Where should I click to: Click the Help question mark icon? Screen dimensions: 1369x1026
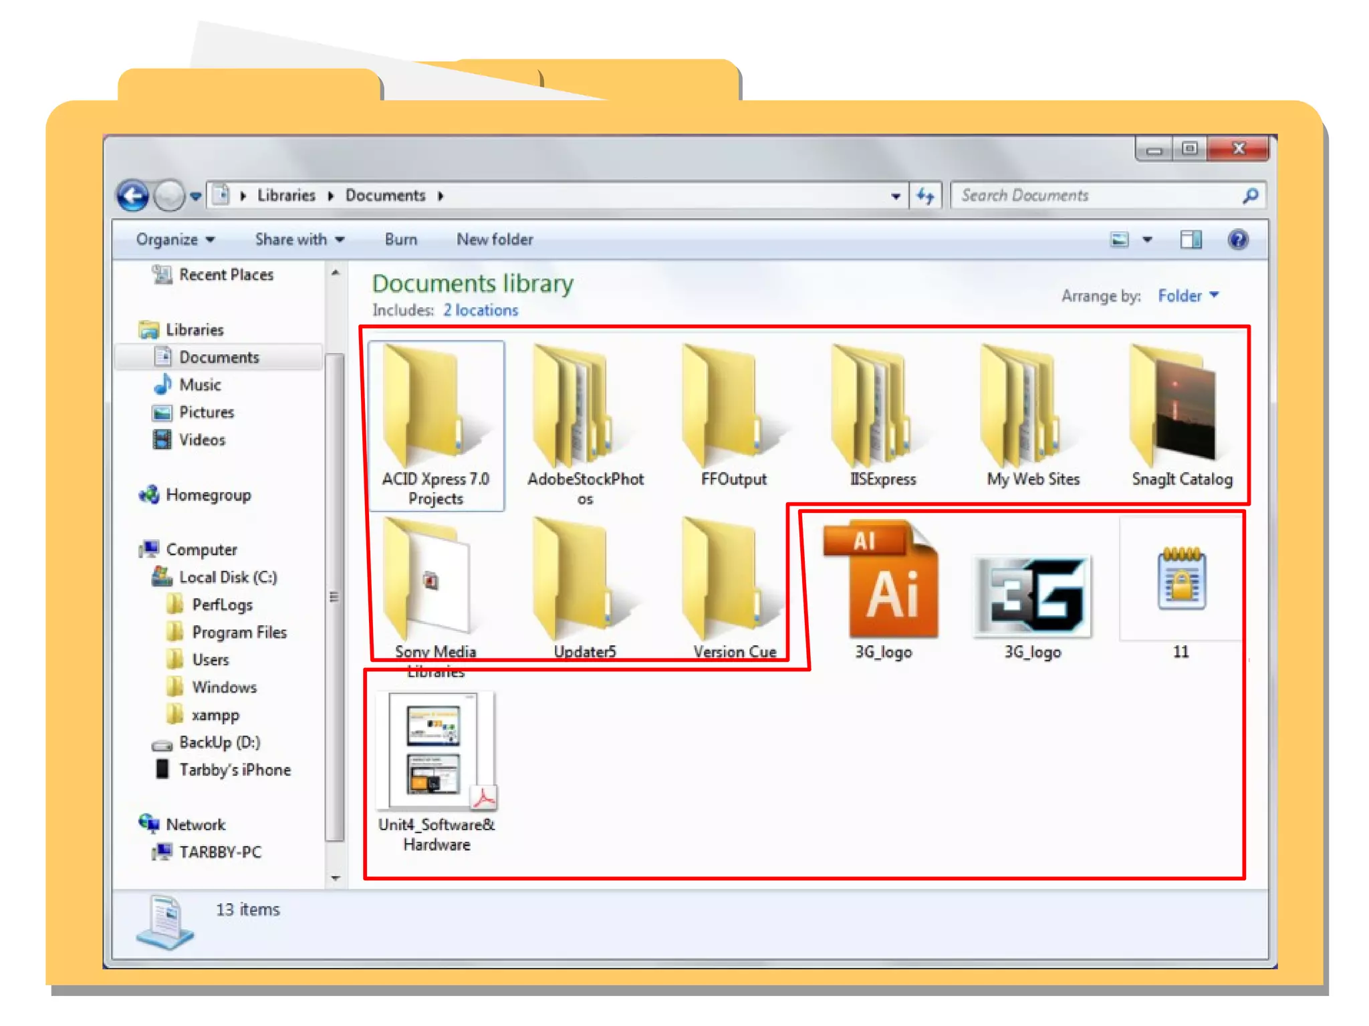[1237, 239]
